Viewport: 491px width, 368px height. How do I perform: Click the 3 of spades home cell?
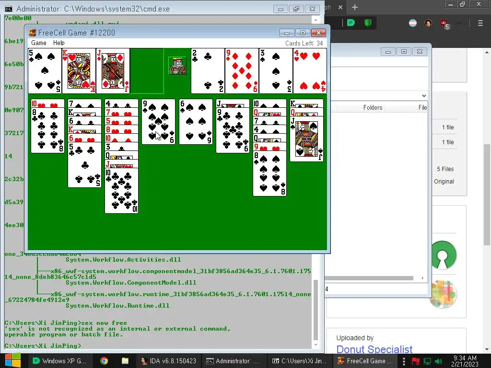click(276, 71)
